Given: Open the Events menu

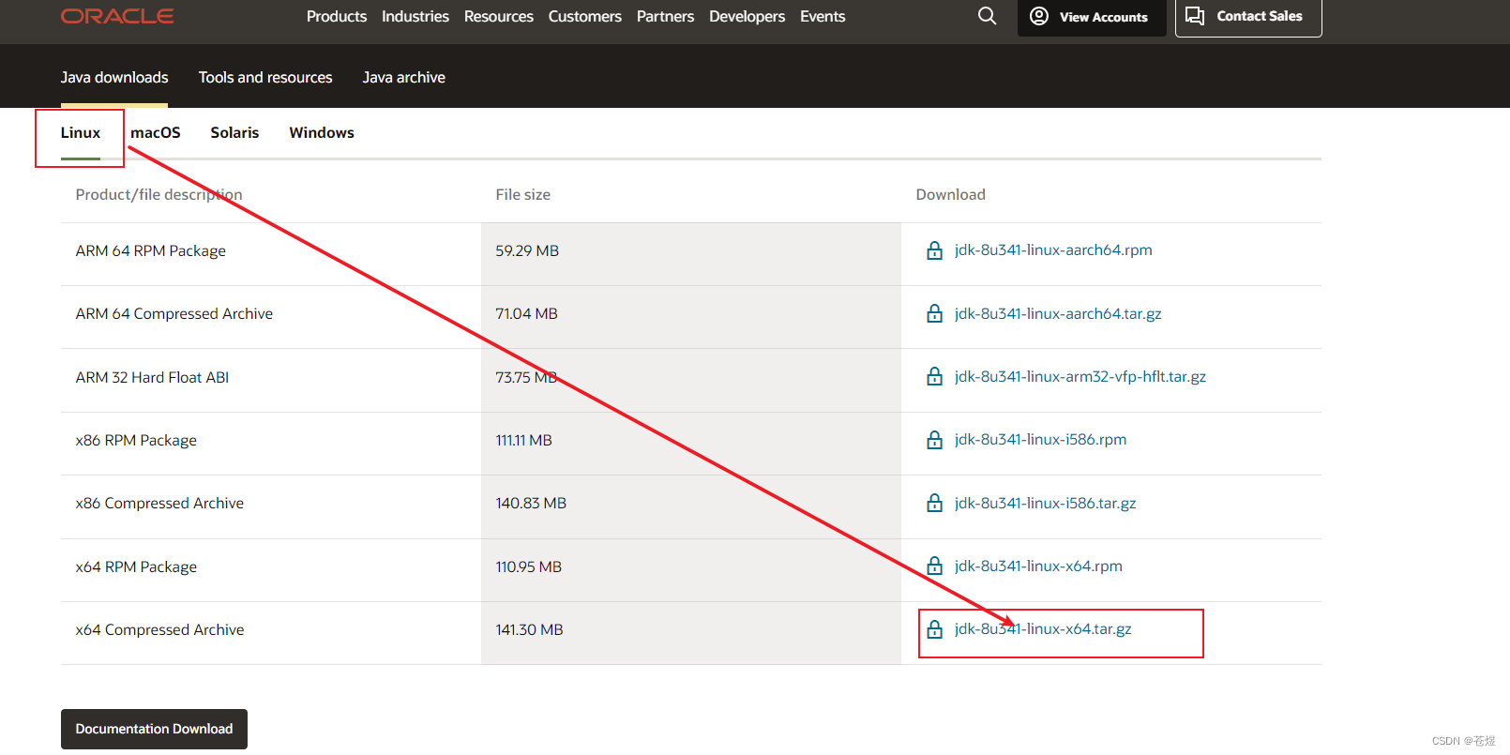Looking at the screenshot, I should pyautogui.click(x=823, y=16).
